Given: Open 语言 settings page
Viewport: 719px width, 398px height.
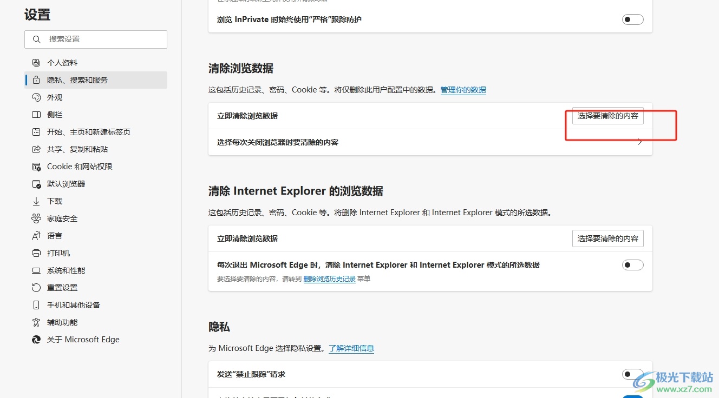Looking at the screenshot, I should click(x=96, y=236).
